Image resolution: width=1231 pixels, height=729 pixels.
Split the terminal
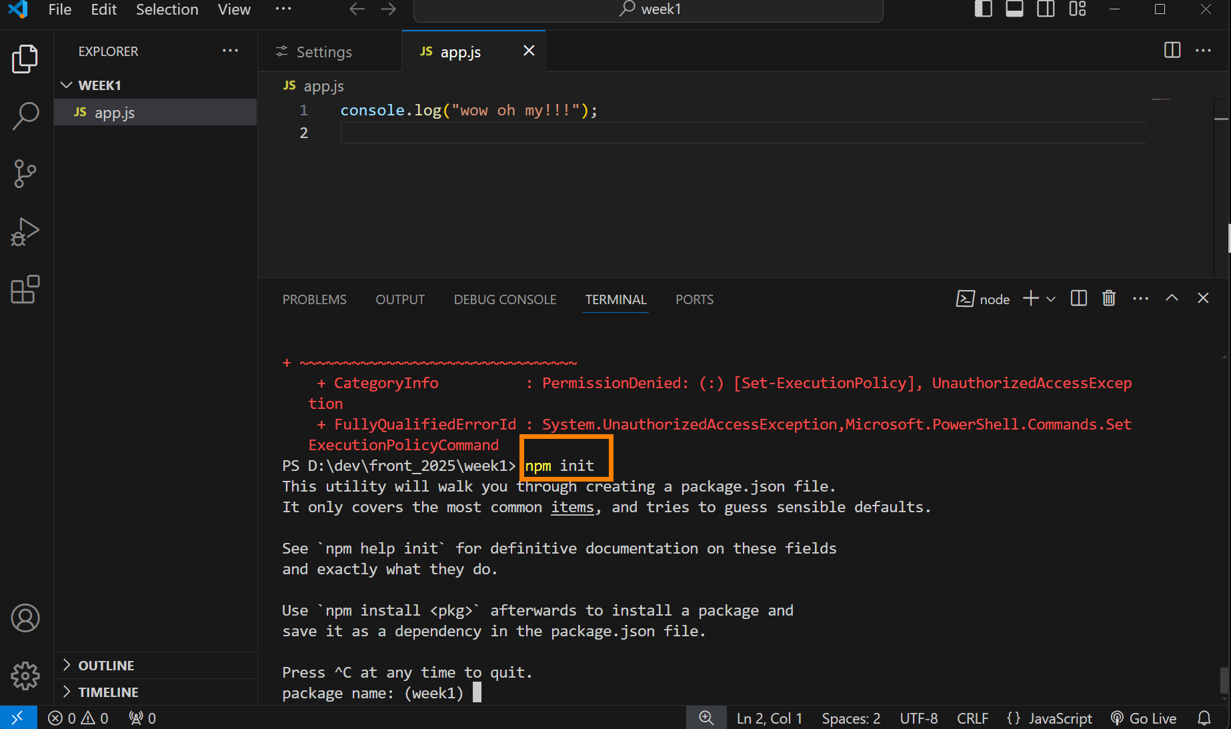(x=1078, y=299)
